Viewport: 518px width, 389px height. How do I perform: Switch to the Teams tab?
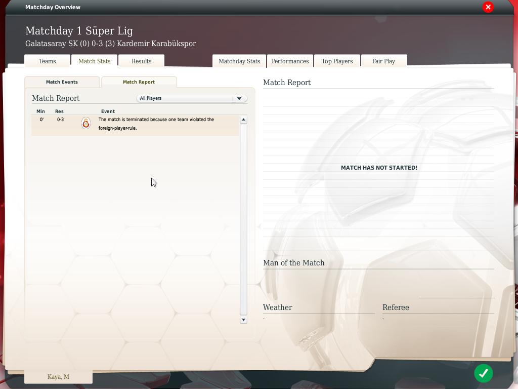pos(47,61)
